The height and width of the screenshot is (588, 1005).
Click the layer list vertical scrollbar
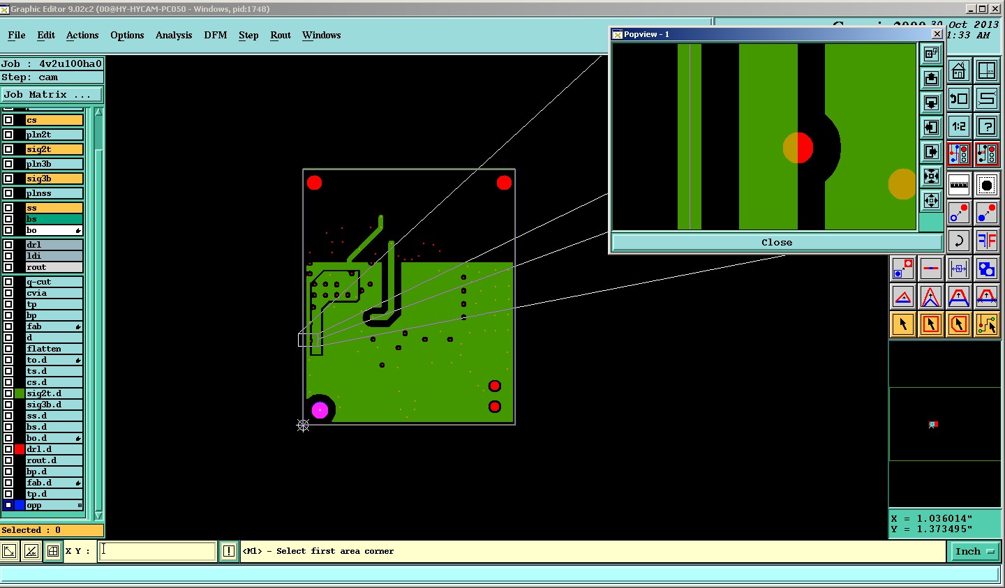98,314
